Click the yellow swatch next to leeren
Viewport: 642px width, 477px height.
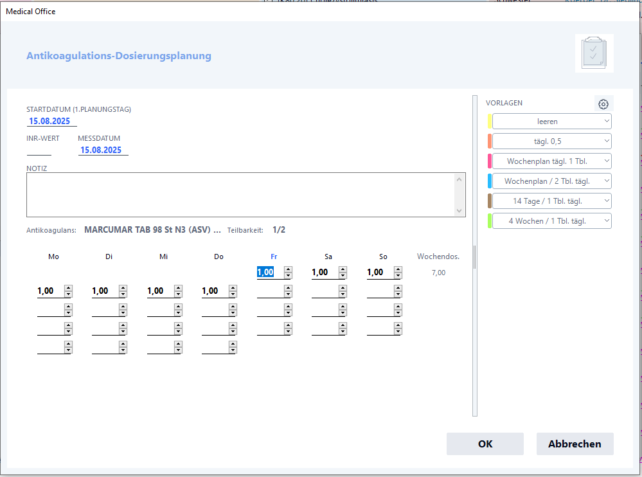pos(490,121)
